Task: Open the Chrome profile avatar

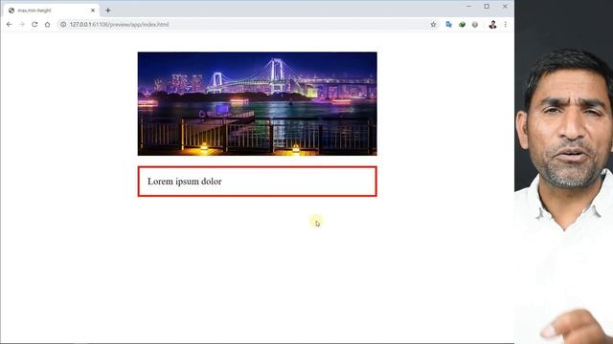Action: (x=492, y=24)
